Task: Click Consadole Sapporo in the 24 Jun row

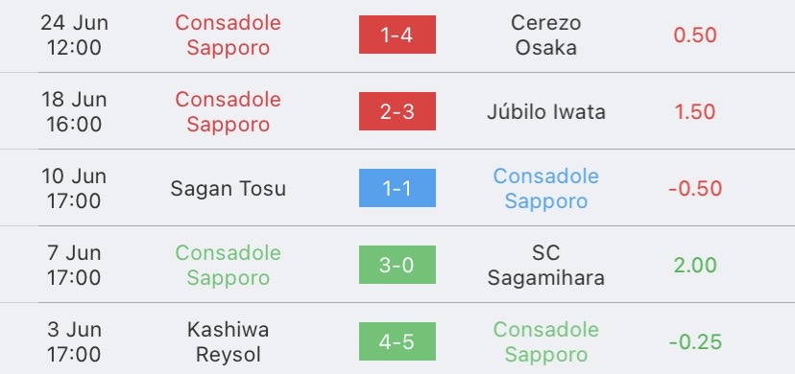Action: pos(229,35)
